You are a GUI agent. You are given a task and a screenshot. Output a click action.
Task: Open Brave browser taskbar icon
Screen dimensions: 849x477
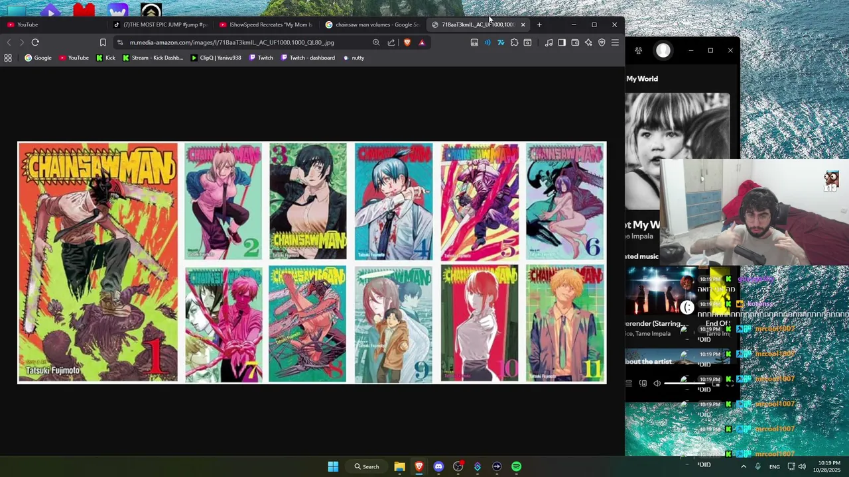click(x=419, y=466)
